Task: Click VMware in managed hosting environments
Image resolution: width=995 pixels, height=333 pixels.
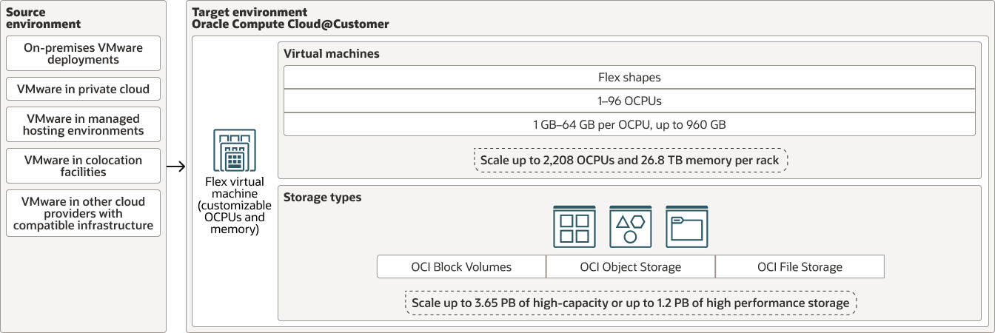Action: coord(83,124)
